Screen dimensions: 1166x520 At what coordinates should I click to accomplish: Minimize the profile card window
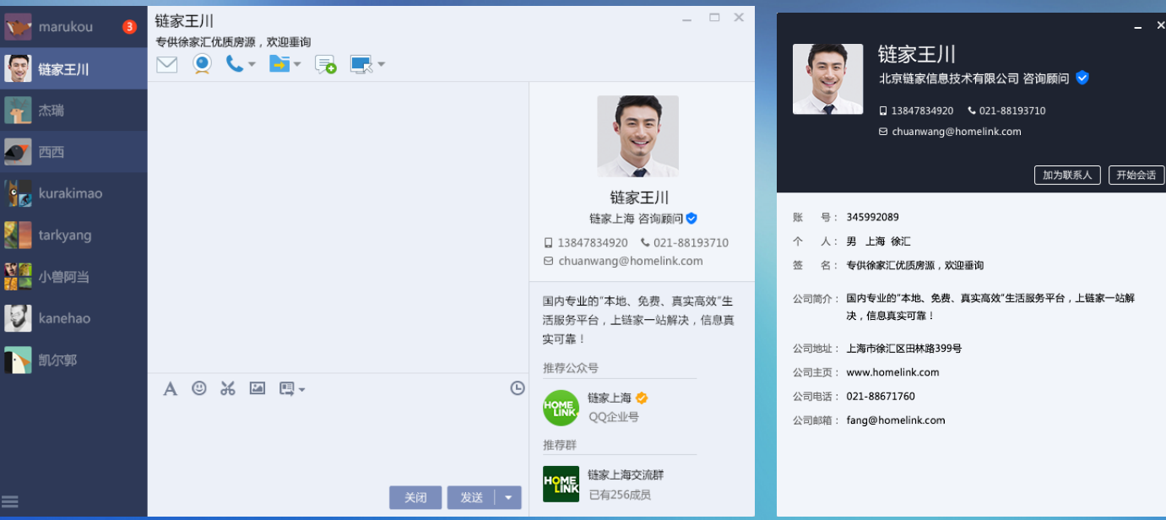coord(1137,27)
